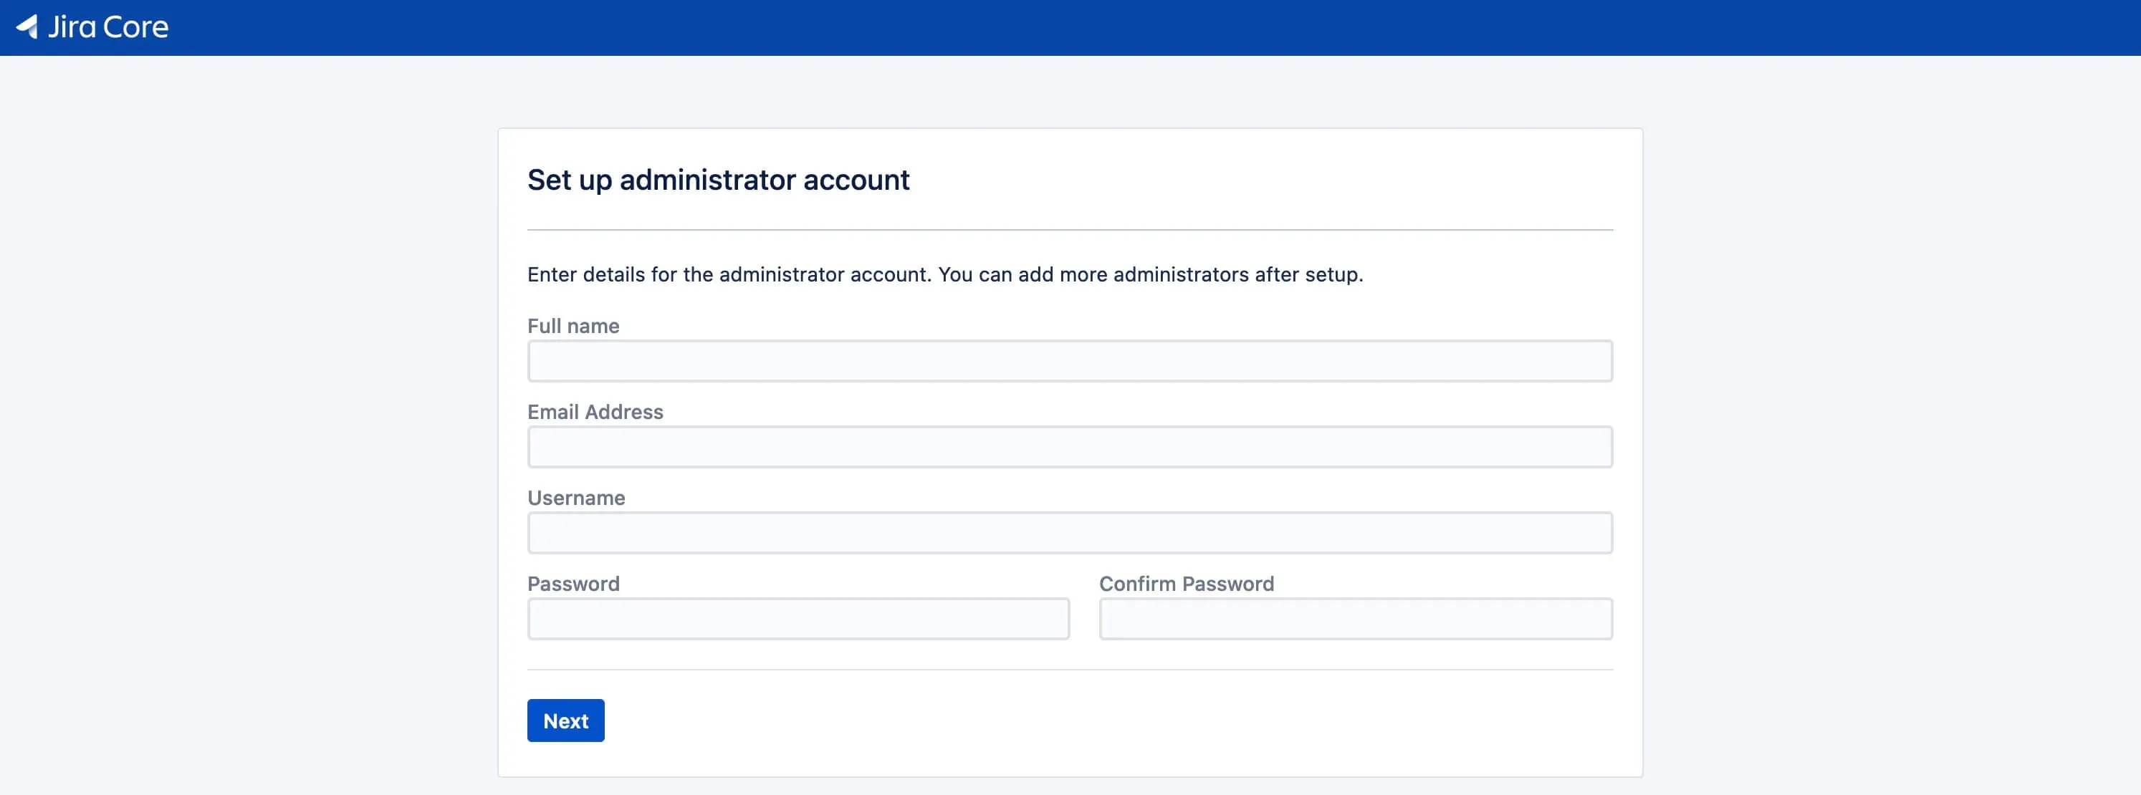Click into the Email Address field
2141x795 pixels.
[1070, 447]
